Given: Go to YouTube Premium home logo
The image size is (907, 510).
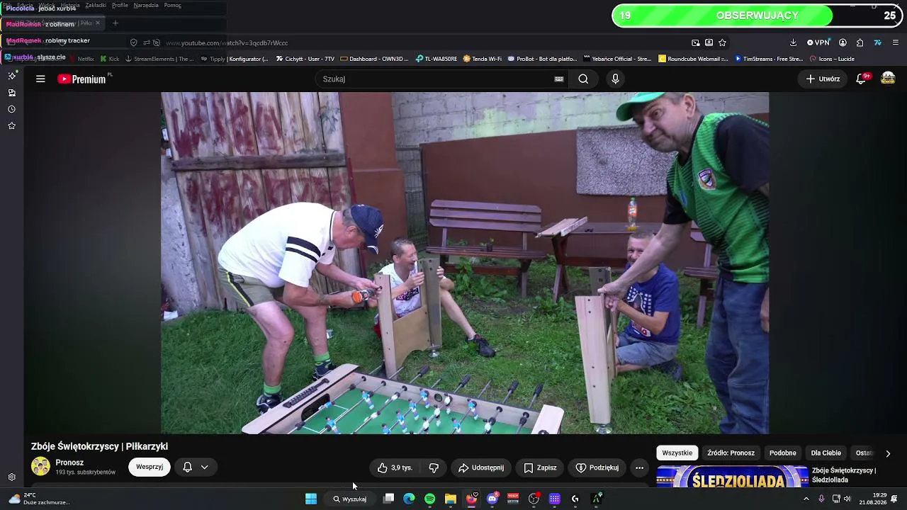Looking at the screenshot, I should (x=81, y=79).
